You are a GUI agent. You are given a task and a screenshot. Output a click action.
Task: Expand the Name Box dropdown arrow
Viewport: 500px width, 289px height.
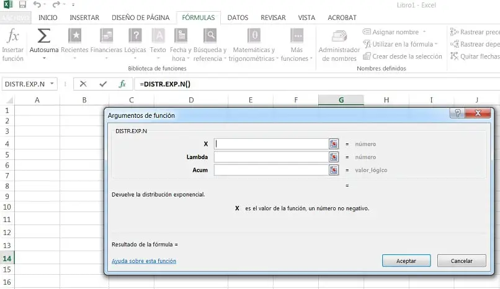pos(52,84)
